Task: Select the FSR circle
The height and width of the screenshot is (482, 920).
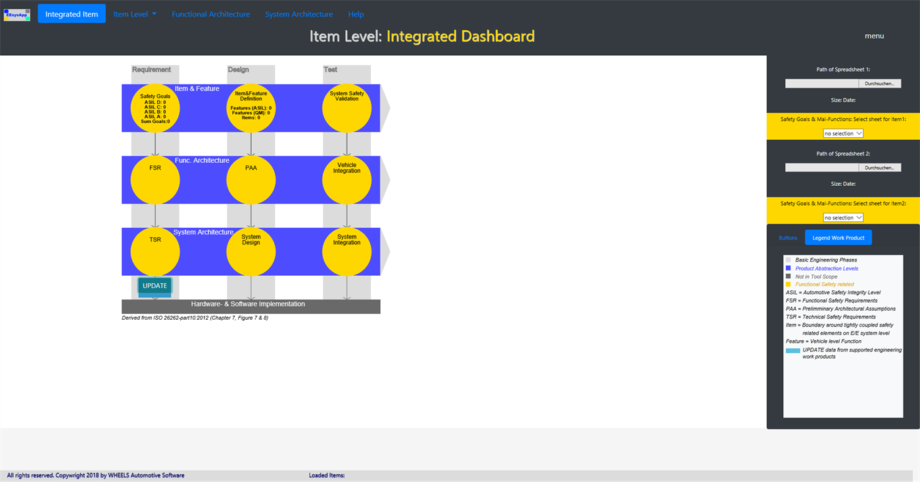Action: click(155, 180)
